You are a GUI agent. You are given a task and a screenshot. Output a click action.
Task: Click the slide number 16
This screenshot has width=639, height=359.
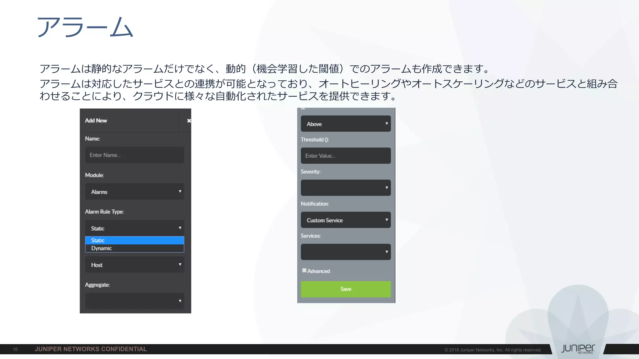click(x=15, y=349)
